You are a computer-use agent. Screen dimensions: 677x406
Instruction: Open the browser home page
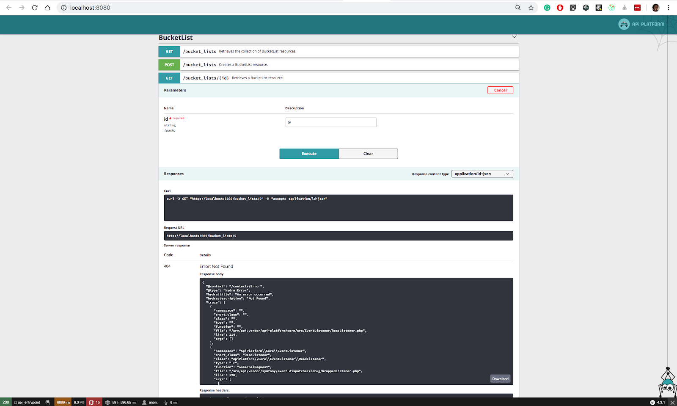47,8
